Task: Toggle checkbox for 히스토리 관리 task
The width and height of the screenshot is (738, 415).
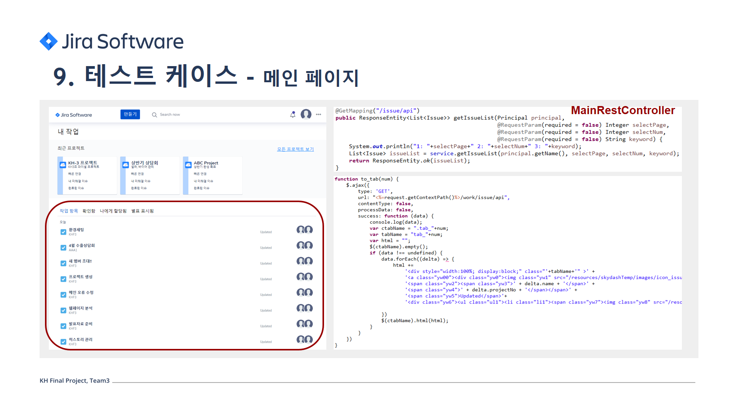Action: (x=63, y=342)
